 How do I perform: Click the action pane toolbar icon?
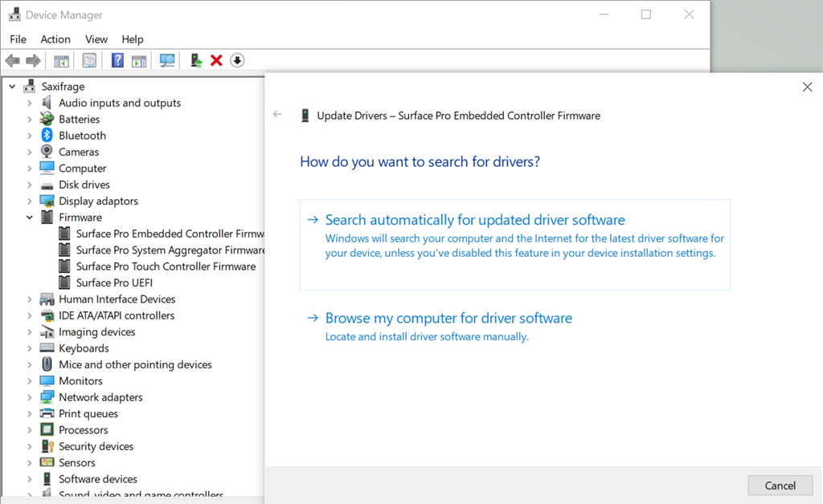139,61
